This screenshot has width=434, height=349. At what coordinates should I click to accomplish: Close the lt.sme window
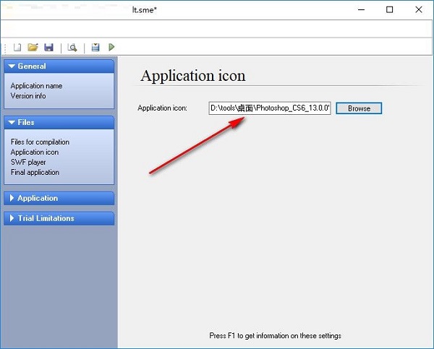coord(419,10)
